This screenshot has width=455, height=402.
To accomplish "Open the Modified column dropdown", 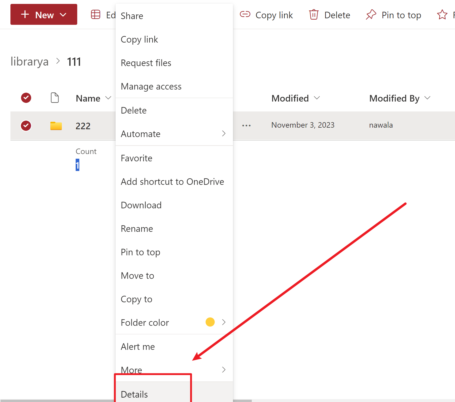I will pos(317,98).
